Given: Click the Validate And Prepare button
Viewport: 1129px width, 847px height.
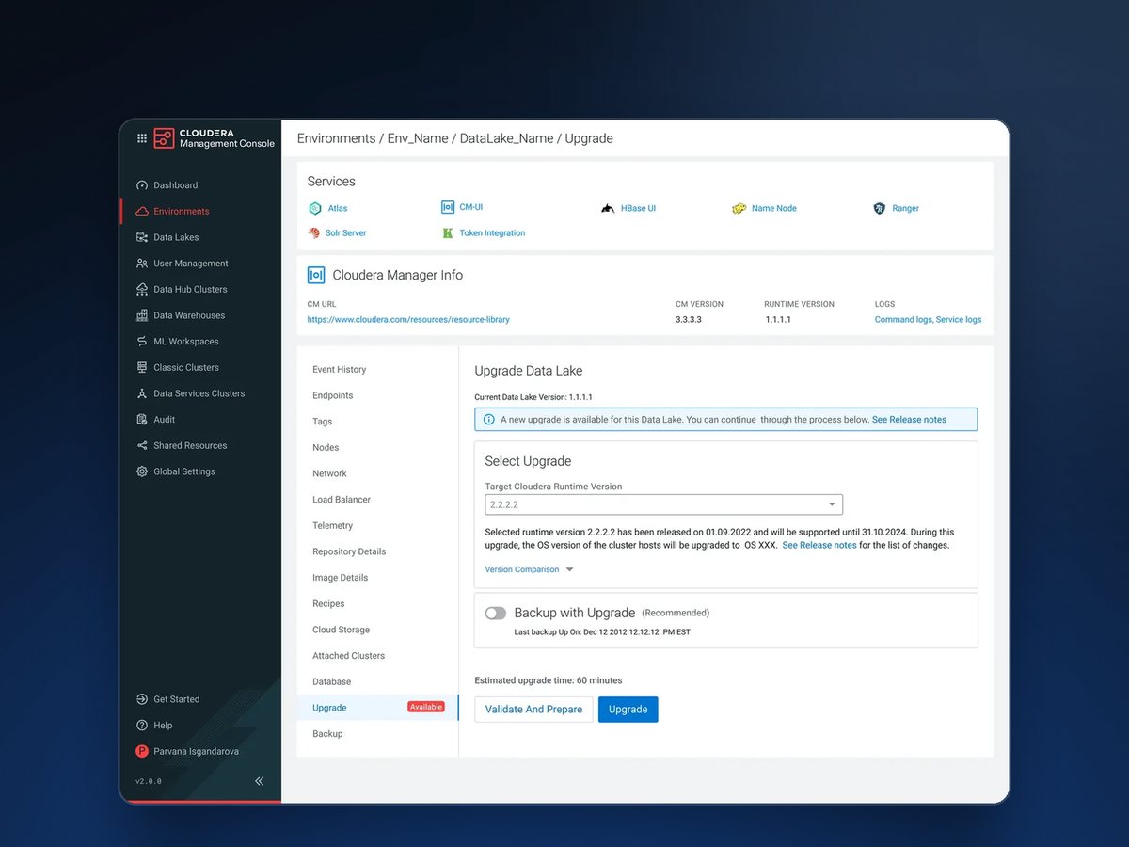Looking at the screenshot, I should tap(533, 710).
